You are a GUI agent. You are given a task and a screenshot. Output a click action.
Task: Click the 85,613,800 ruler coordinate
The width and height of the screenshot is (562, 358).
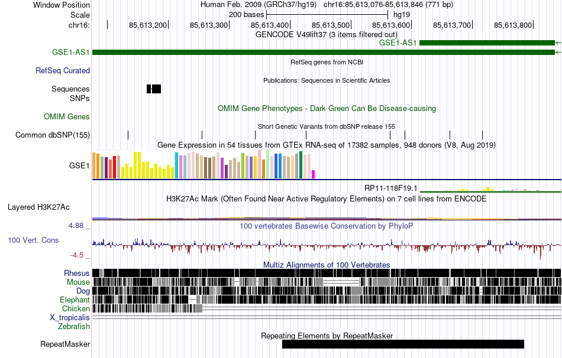point(513,25)
